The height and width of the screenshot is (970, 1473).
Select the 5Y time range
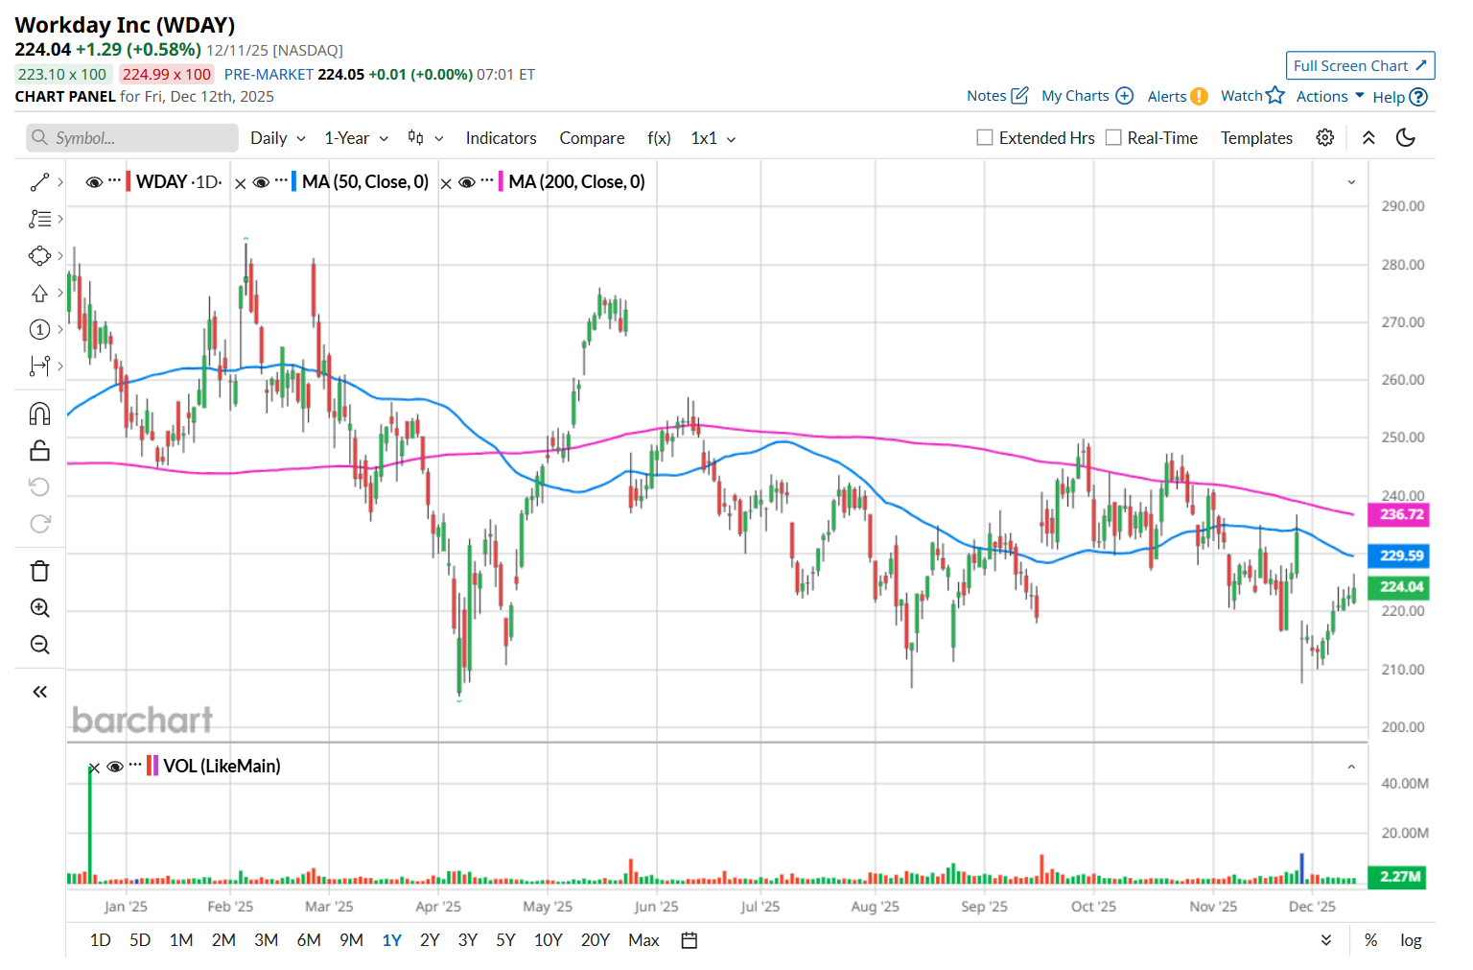[505, 940]
